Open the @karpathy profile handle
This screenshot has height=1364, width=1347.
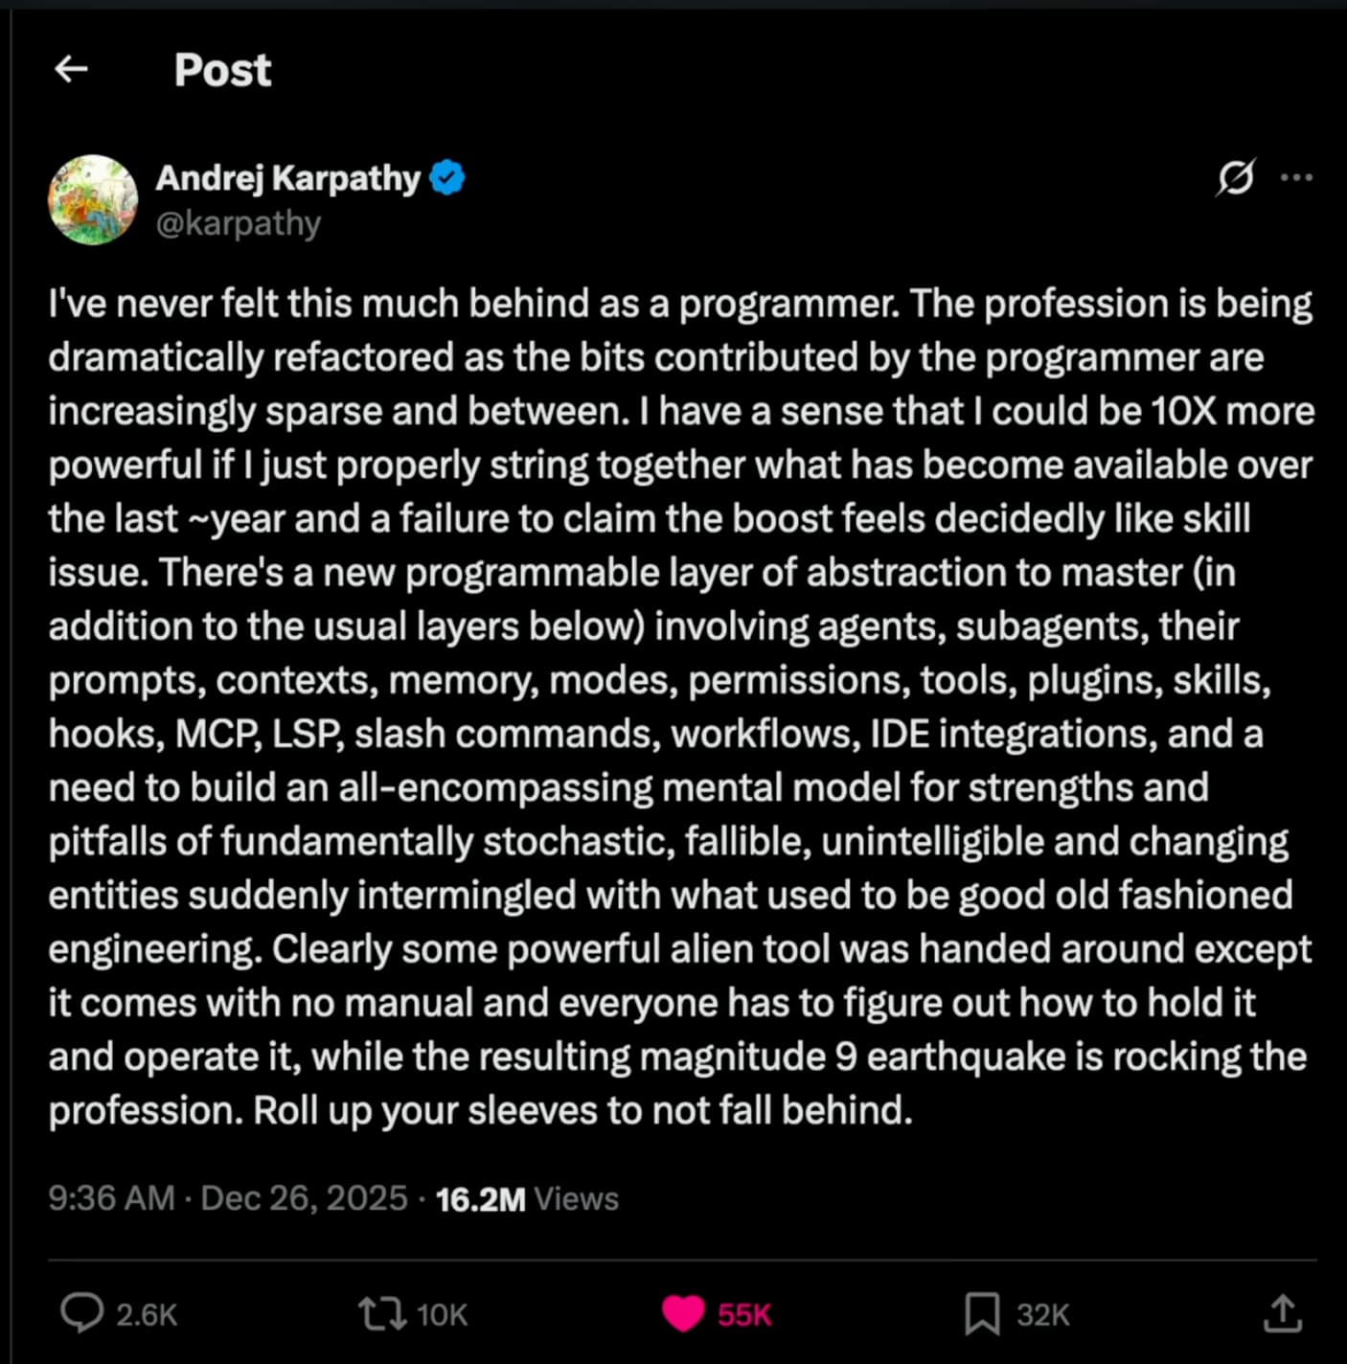(239, 222)
